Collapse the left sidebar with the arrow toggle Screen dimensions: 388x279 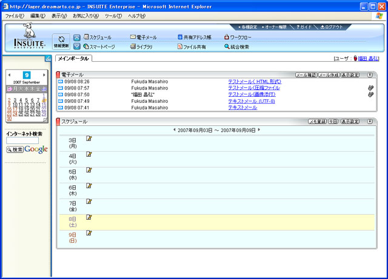coord(48,59)
